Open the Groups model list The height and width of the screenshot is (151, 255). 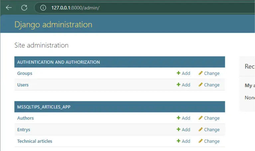click(25, 73)
